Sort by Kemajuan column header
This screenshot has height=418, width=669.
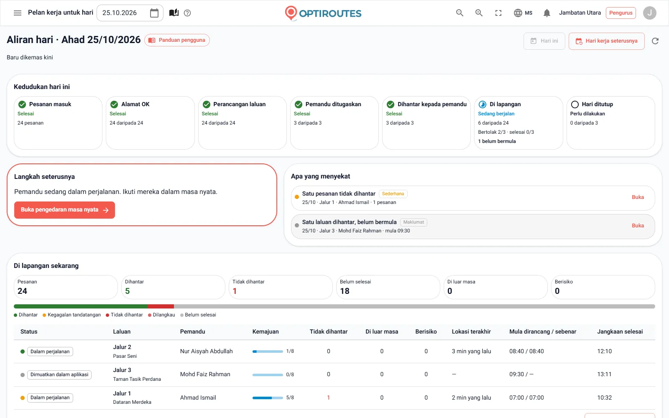266,331
